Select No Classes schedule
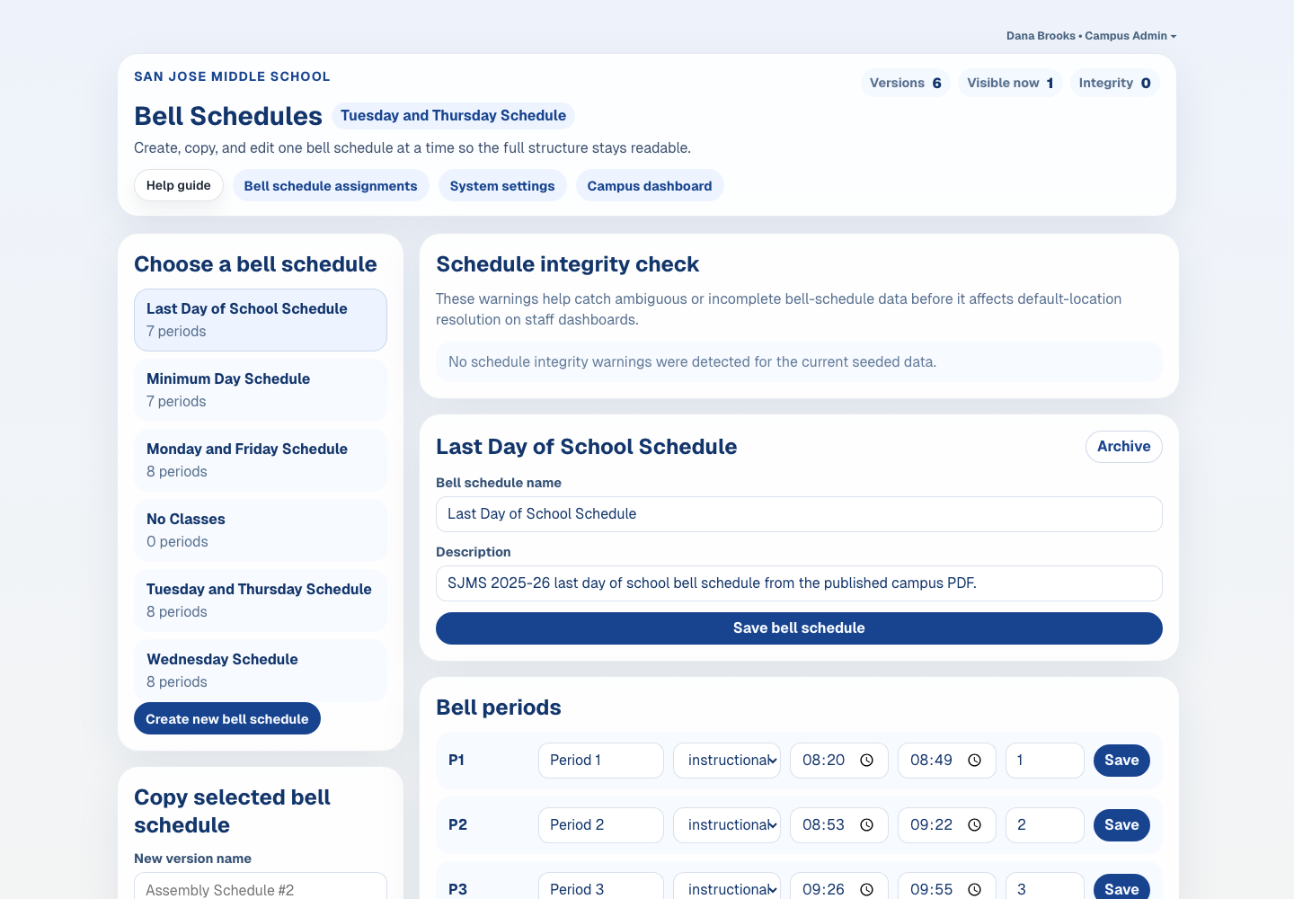Viewport: 1294px width, 899px height. (x=261, y=530)
